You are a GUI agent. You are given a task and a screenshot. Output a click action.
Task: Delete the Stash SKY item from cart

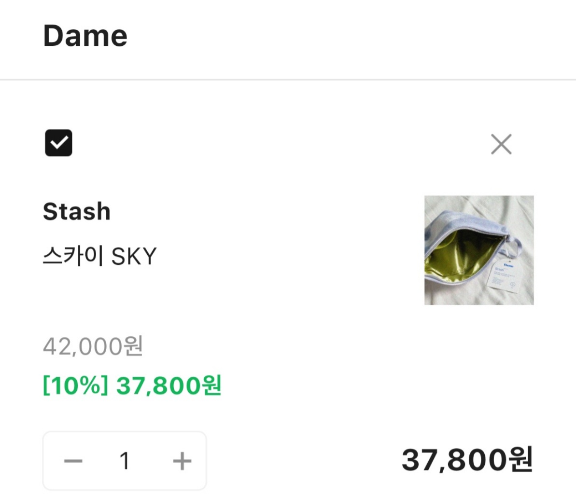(501, 144)
